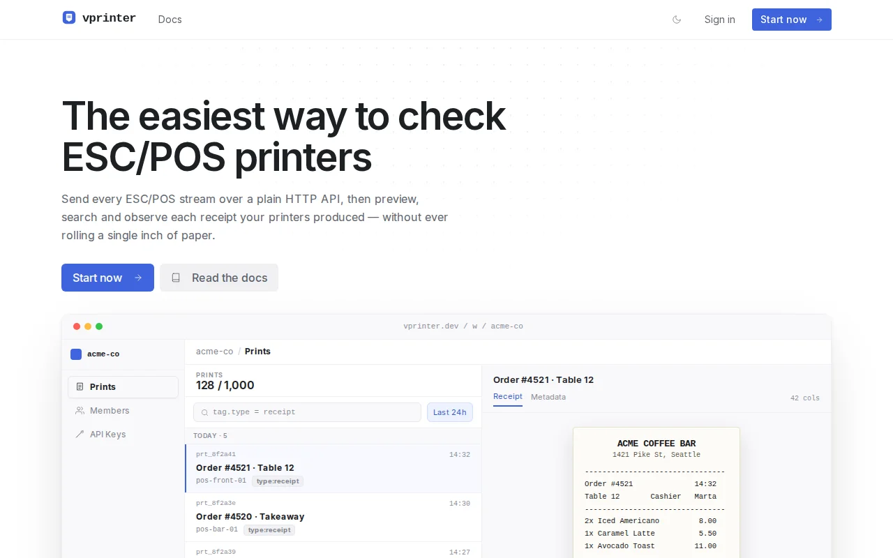Click 1421 Pike St, Seattle address line

tap(656, 455)
